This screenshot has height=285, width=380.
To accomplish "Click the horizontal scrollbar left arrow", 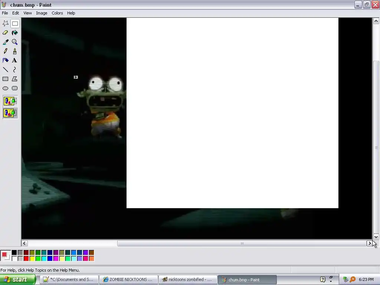I will coord(24,243).
